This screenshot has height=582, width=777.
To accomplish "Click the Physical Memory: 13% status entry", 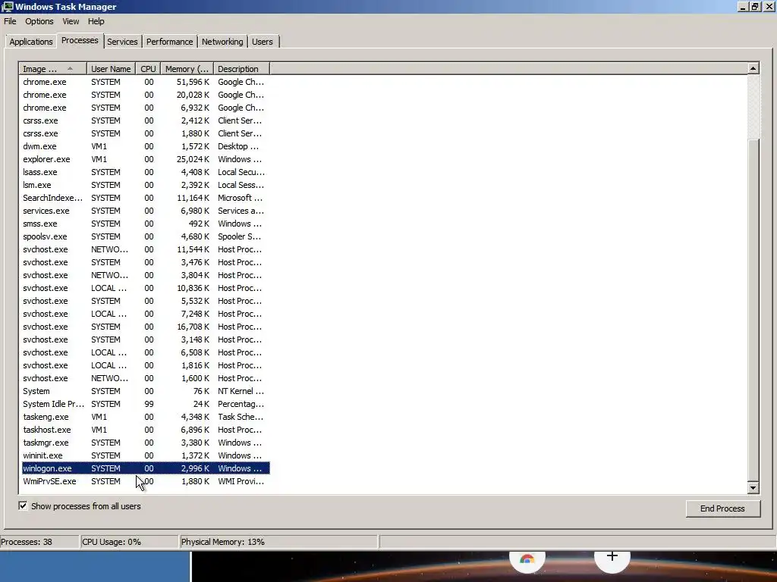I will click(279, 541).
